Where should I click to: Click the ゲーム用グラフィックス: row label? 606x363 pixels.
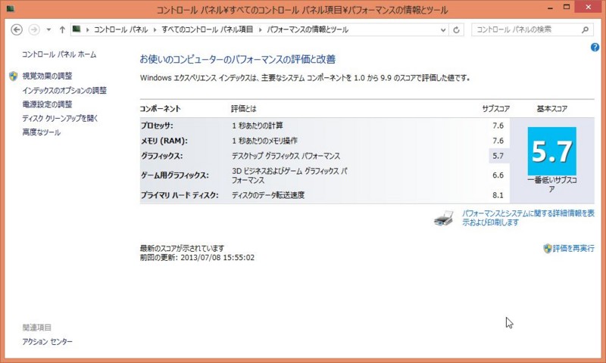pyautogui.click(x=175, y=175)
